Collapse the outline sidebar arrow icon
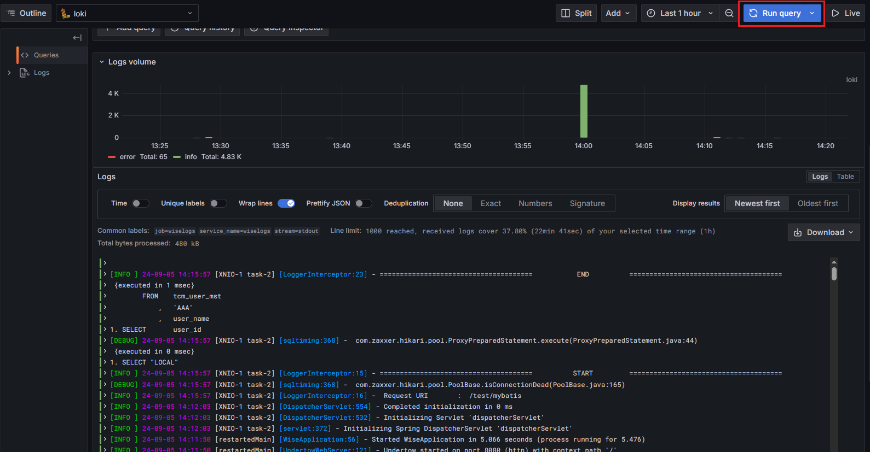The height and width of the screenshot is (452, 870). pos(77,38)
